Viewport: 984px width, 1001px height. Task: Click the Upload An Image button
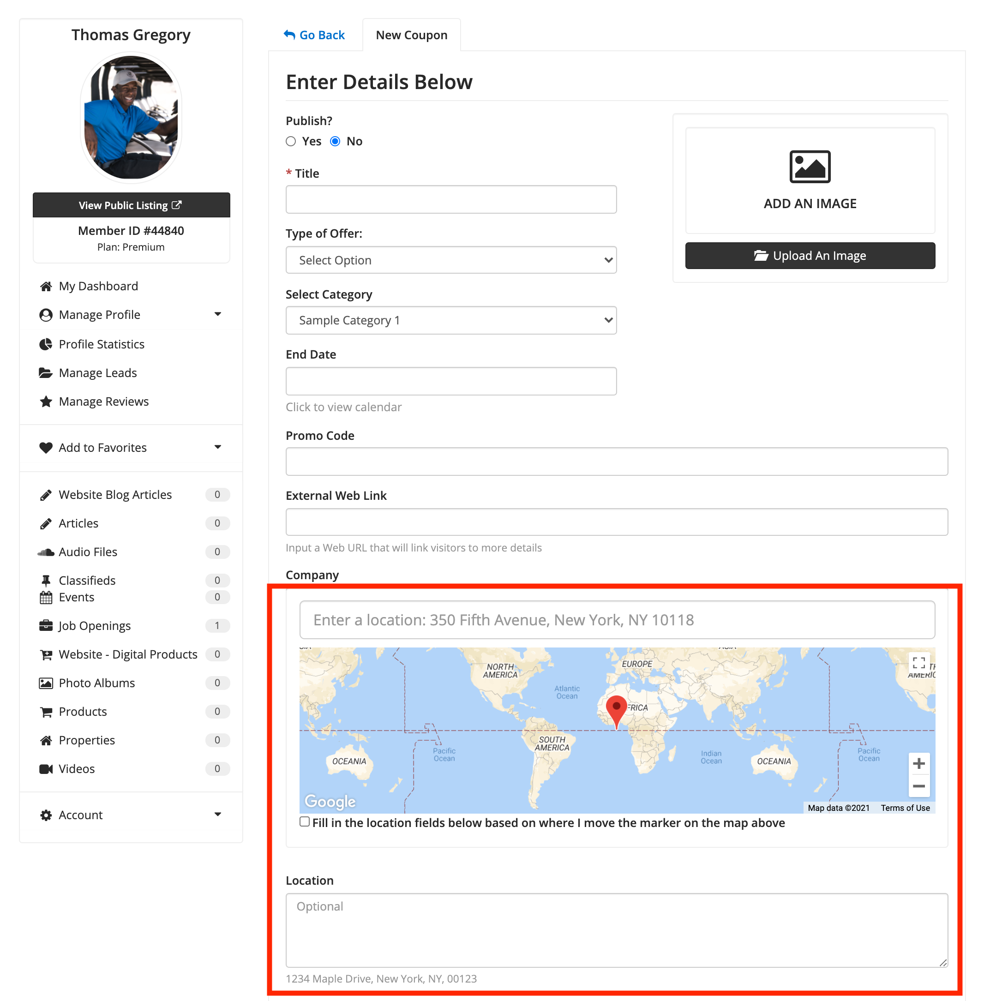(x=810, y=256)
